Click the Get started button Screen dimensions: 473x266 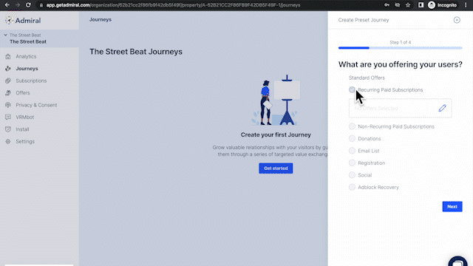pos(276,168)
